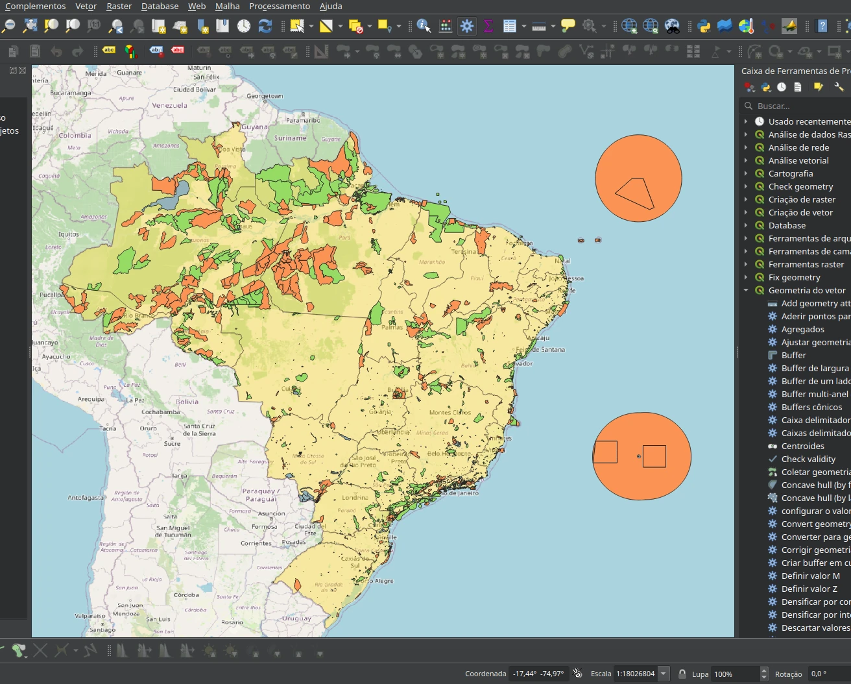
Task: Toggle the Processing Toolbox gear button
Action: pyautogui.click(x=466, y=26)
